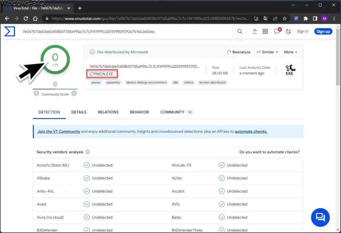The width and height of the screenshot is (341, 233).
Task: Click the EXE file type icon
Action: 290,70
